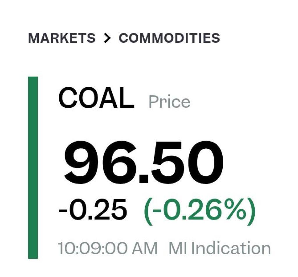Click the green (-0.26%) percent change

point(200,209)
